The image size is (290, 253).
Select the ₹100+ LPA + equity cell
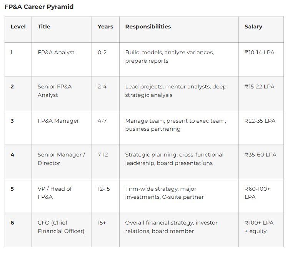(259, 227)
